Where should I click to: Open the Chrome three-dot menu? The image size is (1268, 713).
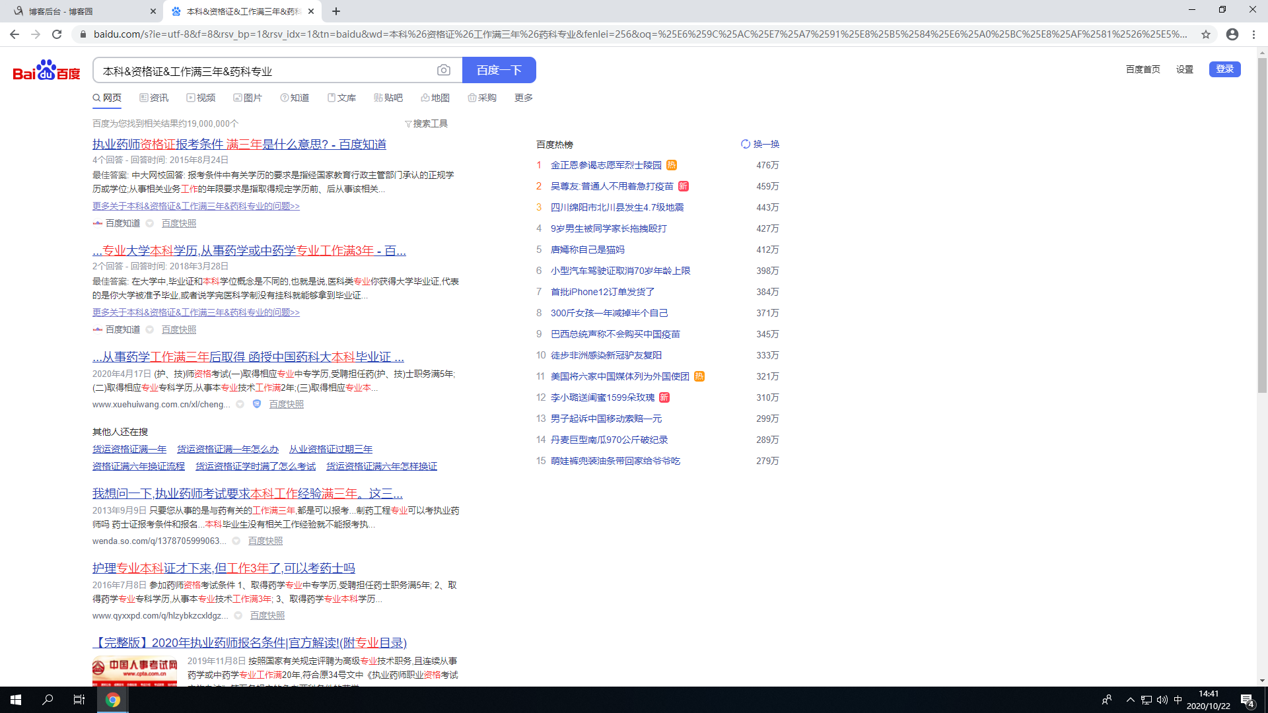coord(1253,34)
